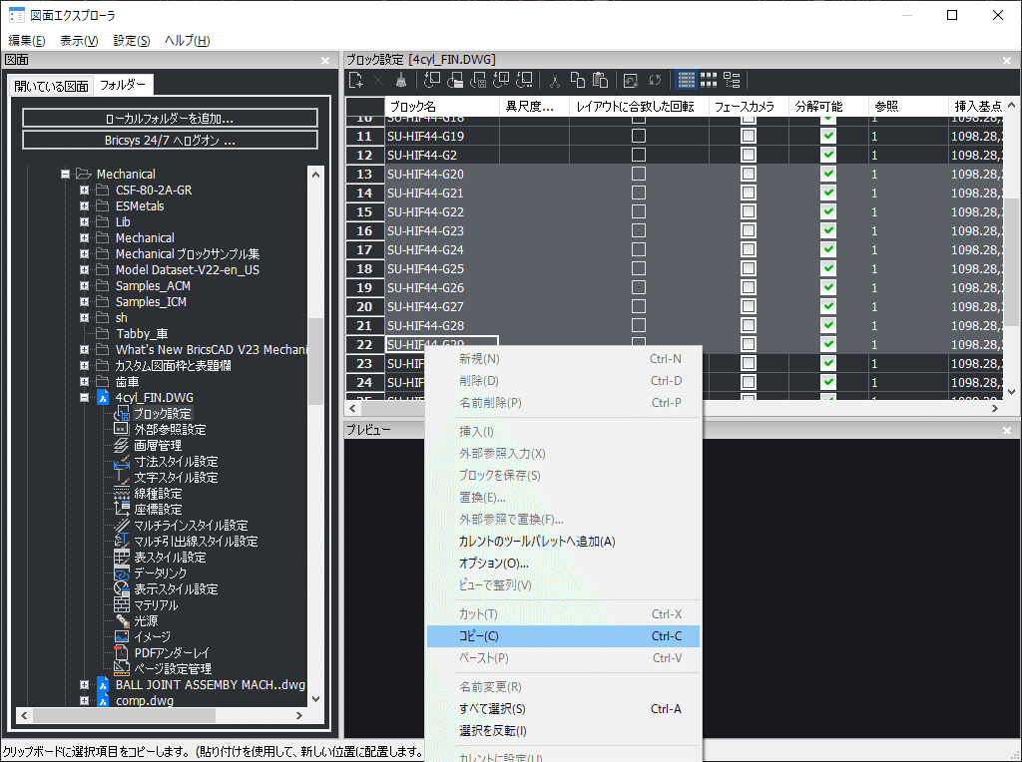Click the Purge broom toolbar icon

coord(401,80)
